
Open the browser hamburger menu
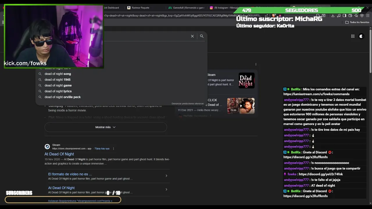point(368,16)
